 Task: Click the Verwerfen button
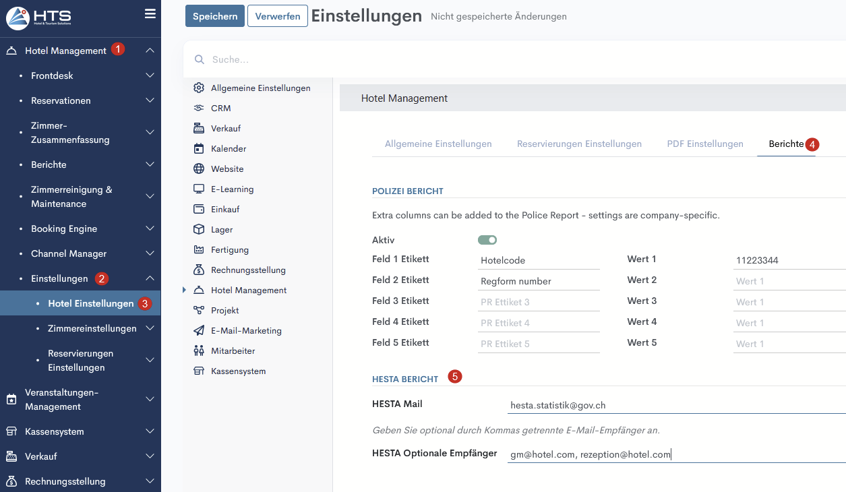pos(277,16)
